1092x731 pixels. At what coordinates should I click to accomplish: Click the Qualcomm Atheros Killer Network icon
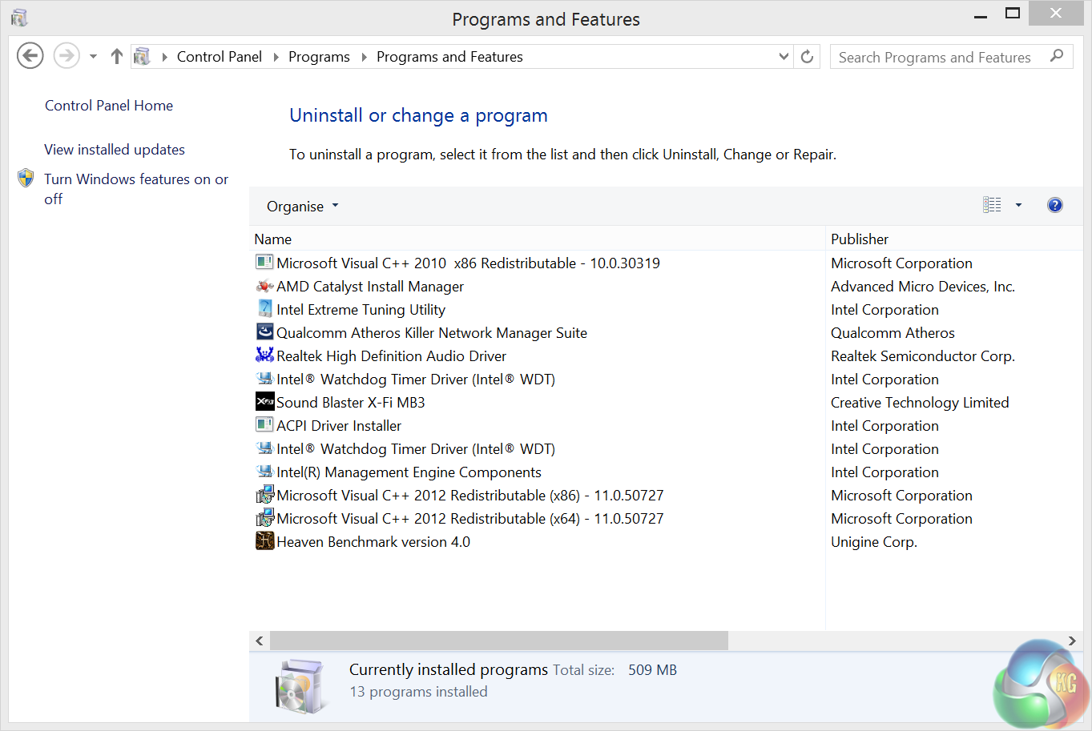264,331
